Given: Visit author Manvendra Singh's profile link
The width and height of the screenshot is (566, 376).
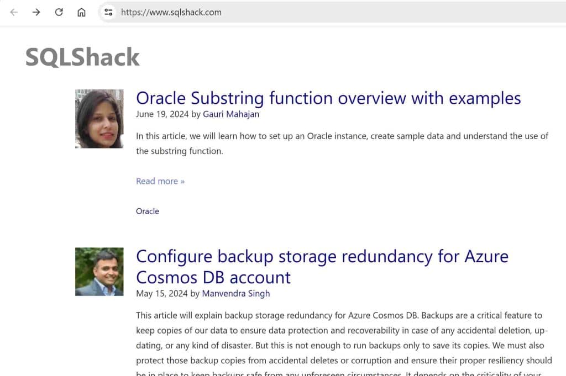Looking at the screenshot, I should (235, 294).
